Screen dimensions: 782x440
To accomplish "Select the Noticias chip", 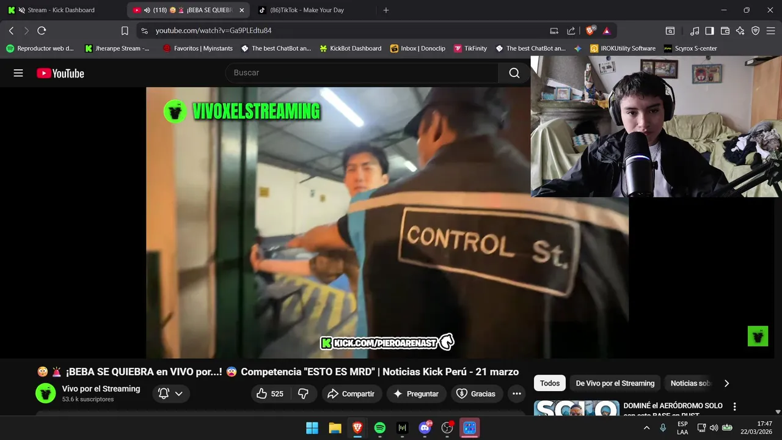I will (x=689, y=383).
